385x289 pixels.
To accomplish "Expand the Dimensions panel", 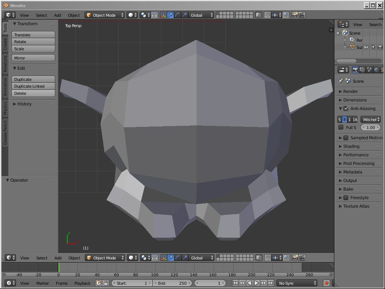I will pos(355,100).
